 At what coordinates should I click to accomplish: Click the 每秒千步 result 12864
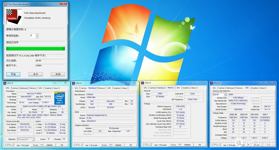pyautogui.click(x=50, y=66)
